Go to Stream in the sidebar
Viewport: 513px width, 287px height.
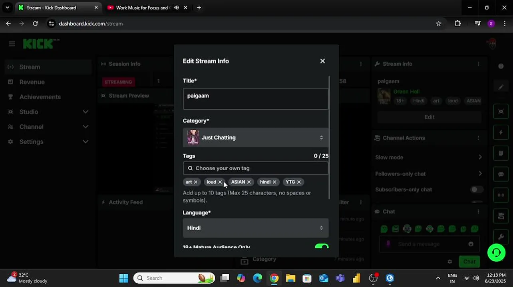48,67
